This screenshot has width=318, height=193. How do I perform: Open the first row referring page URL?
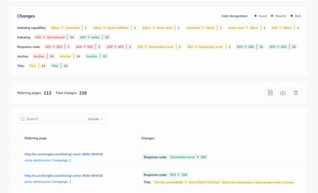[64, 154]
